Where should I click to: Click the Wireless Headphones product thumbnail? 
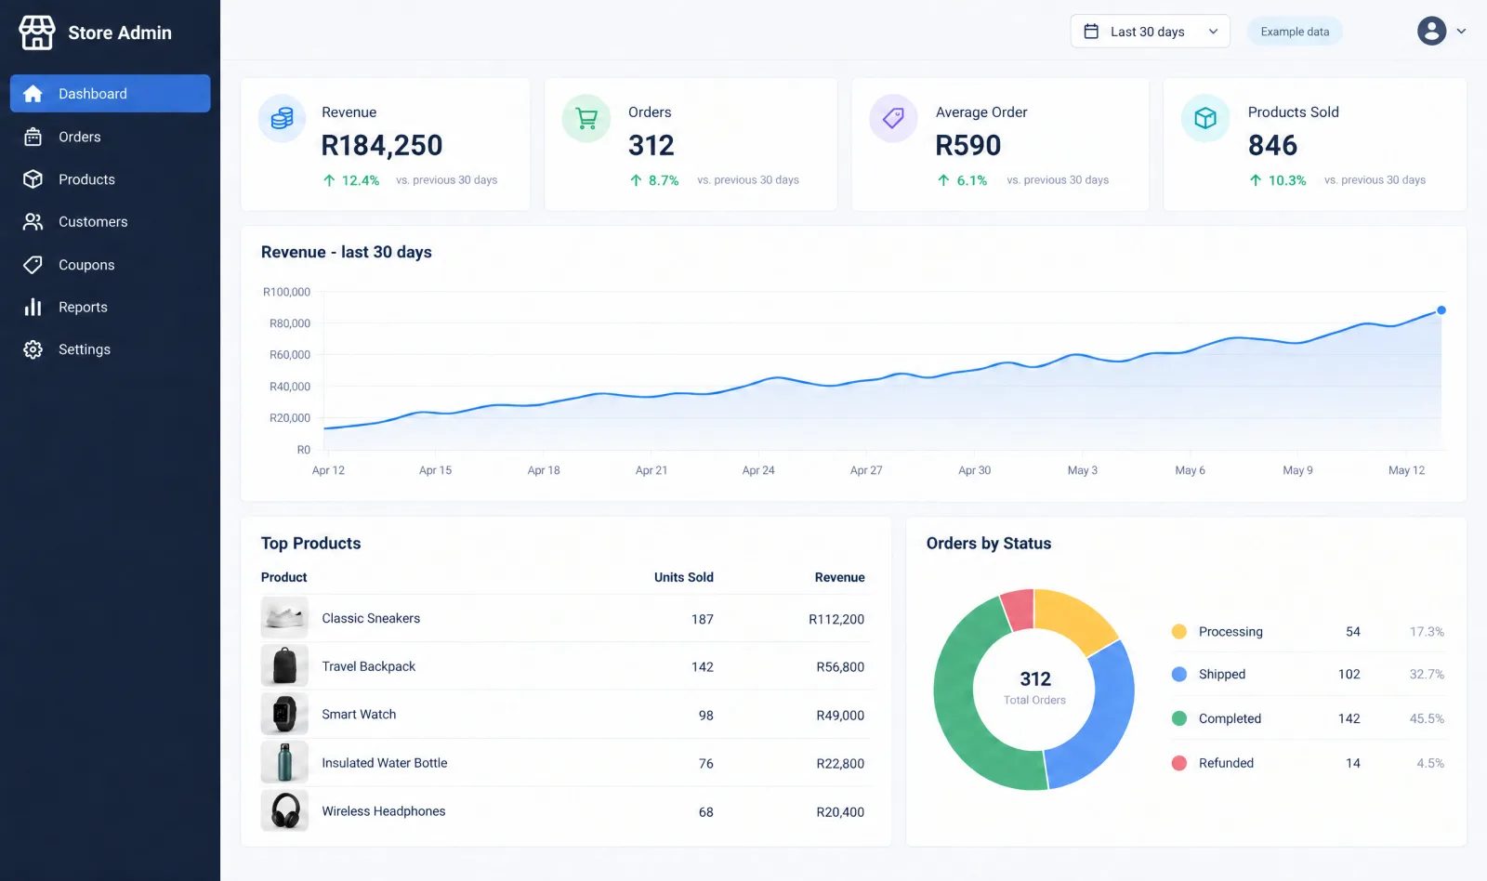pyautogui.click(x=284, y=811)
